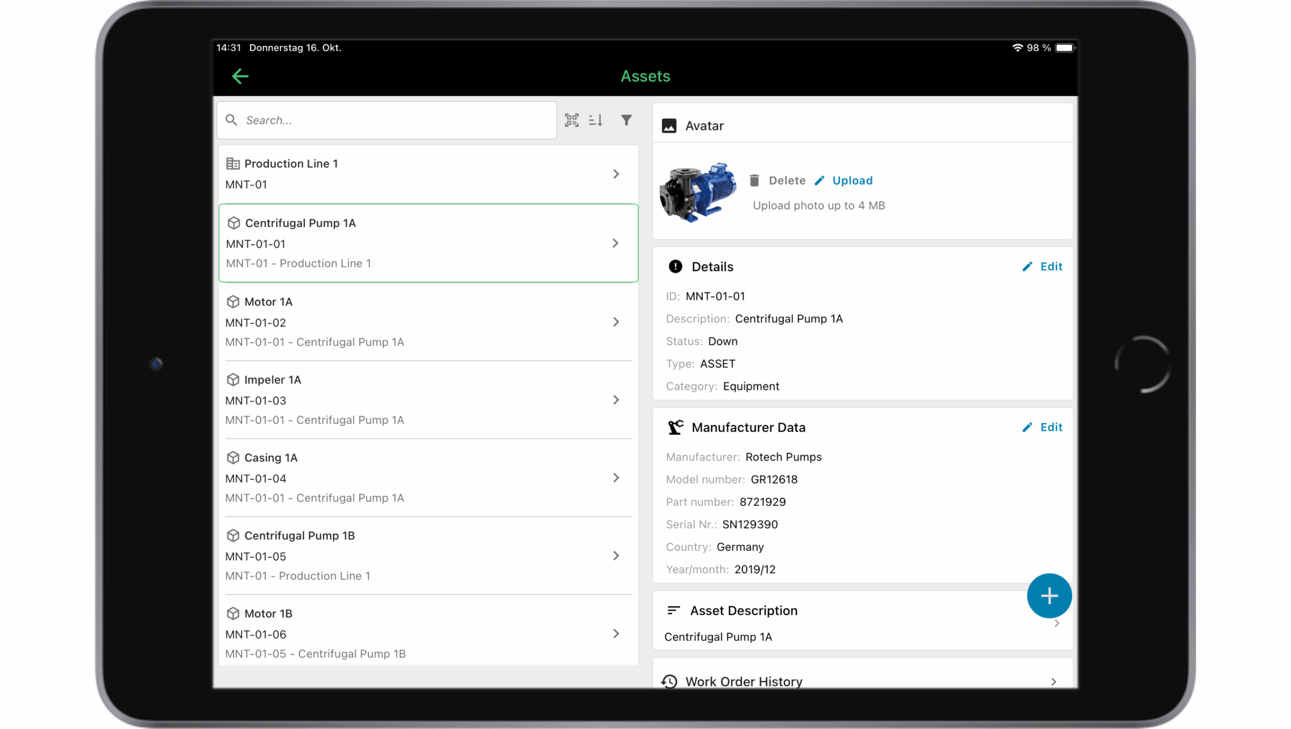Expand the Work Order History chevron
This screenshot has height=729, width=1291.
(x=1053, y=681)
